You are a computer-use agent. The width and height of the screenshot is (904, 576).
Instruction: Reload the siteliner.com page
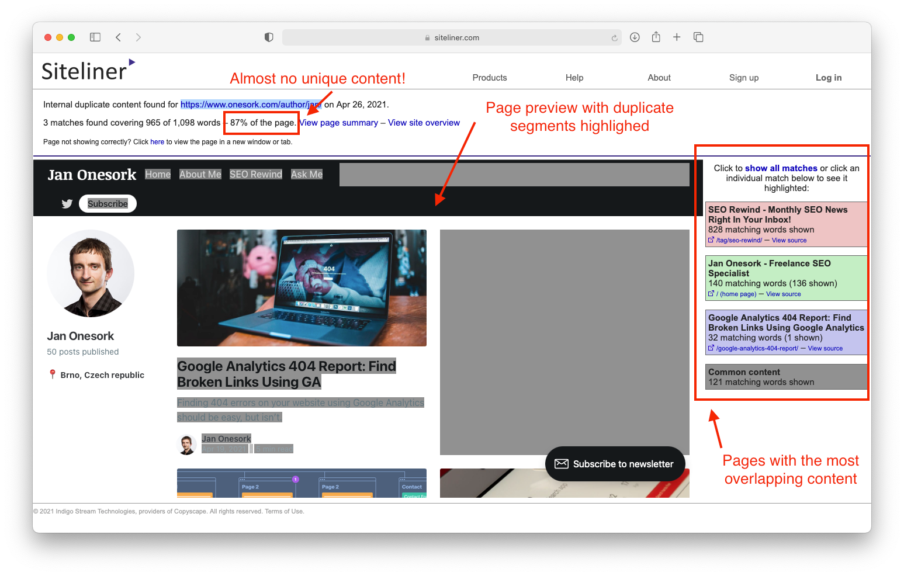click(x=614, y=38)
